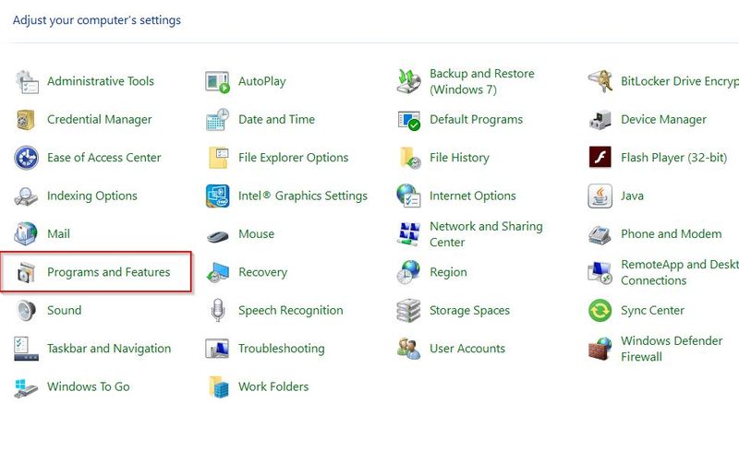
Task: Click the Device Manager icon
Action: 600,120
